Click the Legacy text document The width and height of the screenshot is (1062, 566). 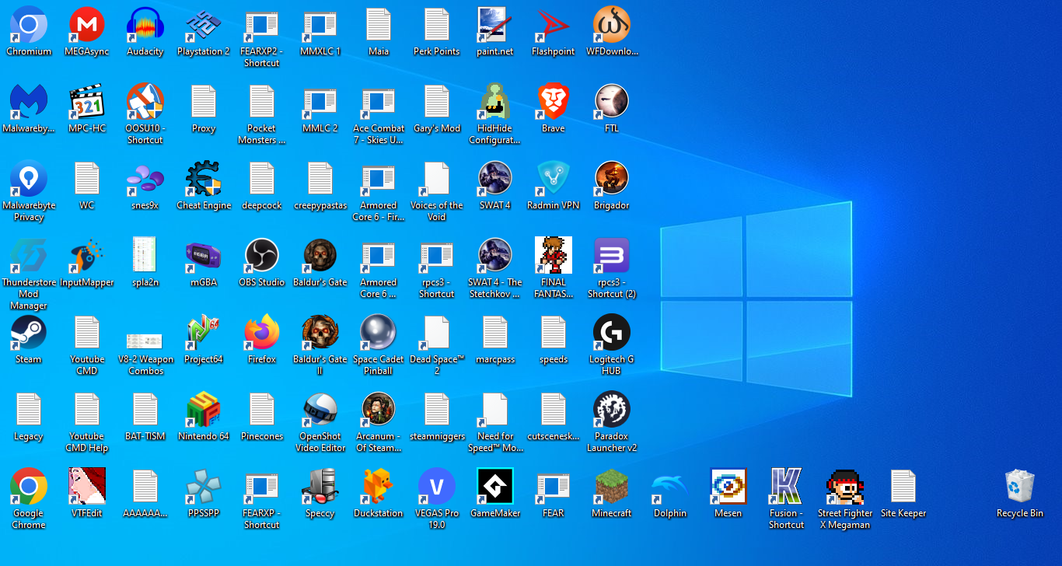click(x=29, y=410)
